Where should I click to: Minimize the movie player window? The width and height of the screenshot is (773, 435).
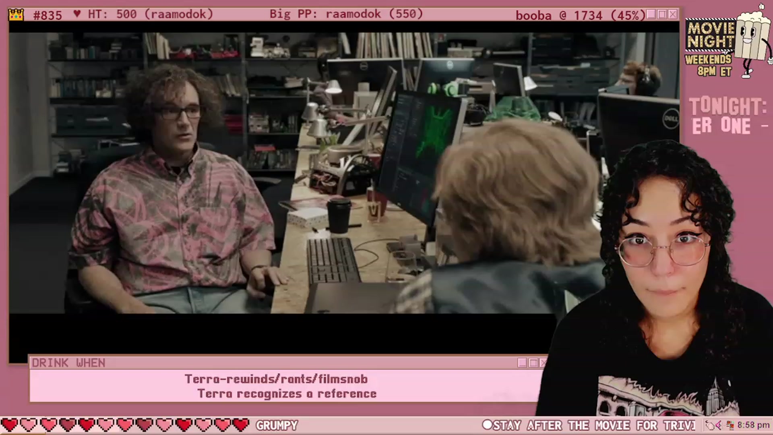(651, 14)
